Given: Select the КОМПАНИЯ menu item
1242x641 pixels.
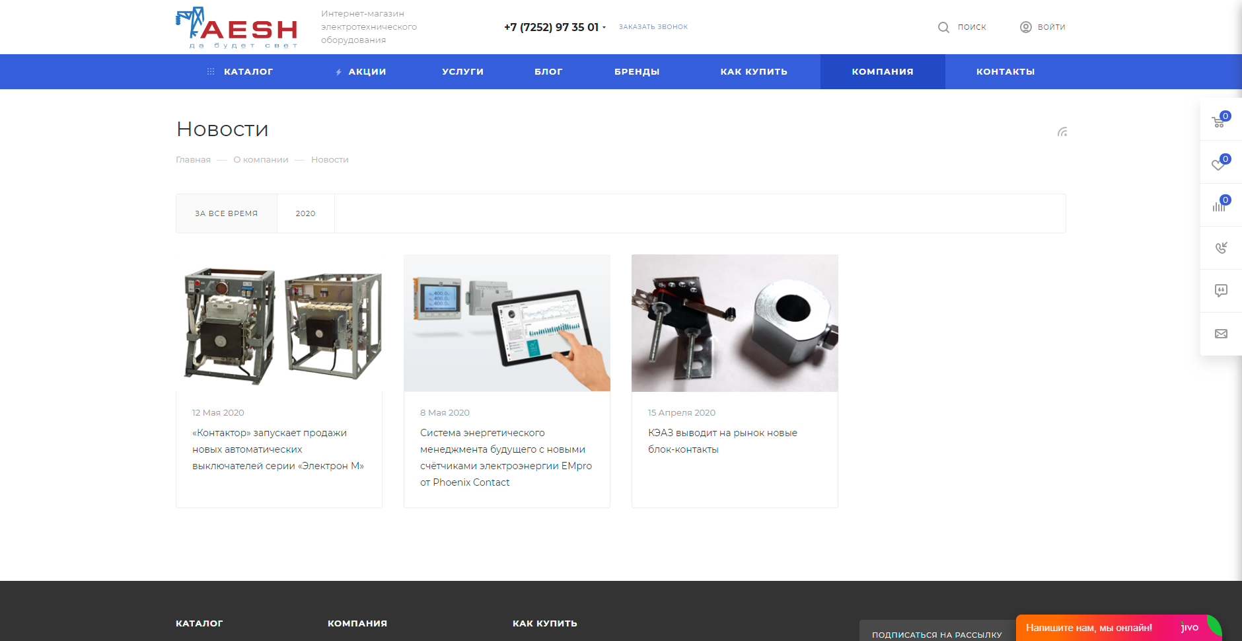Looking at the screenshot, I should coord(883,71).
